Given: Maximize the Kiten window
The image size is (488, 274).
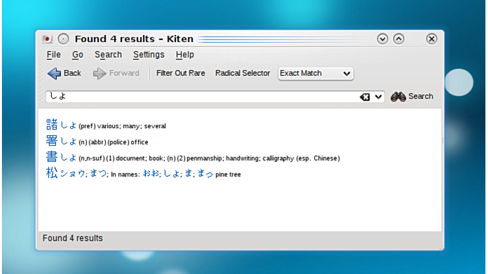Looking at the screenshot, I should [398, 39].
